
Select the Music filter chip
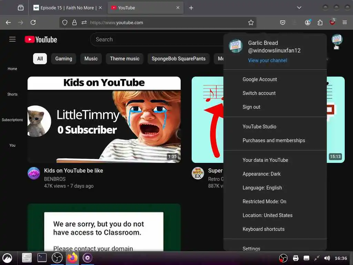(x=91, y=59)
